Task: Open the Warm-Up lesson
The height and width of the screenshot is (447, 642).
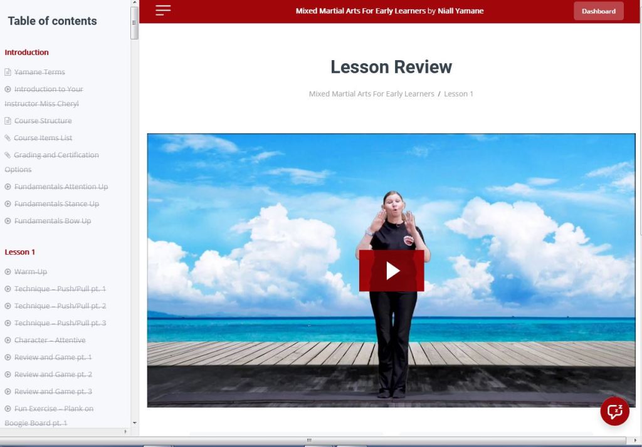Action: tap(31, 272)
